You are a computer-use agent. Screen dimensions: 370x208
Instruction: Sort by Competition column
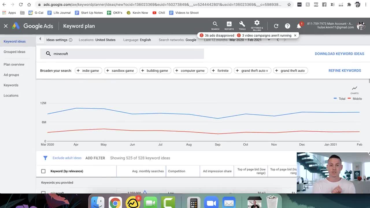tap(177, 171)
